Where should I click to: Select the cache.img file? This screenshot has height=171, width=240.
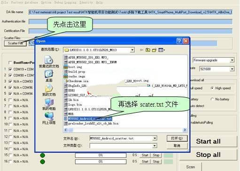75,77
